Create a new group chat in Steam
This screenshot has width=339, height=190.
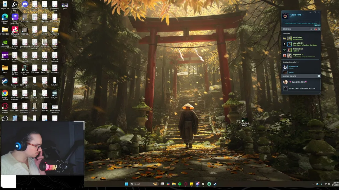click(319, 76)
